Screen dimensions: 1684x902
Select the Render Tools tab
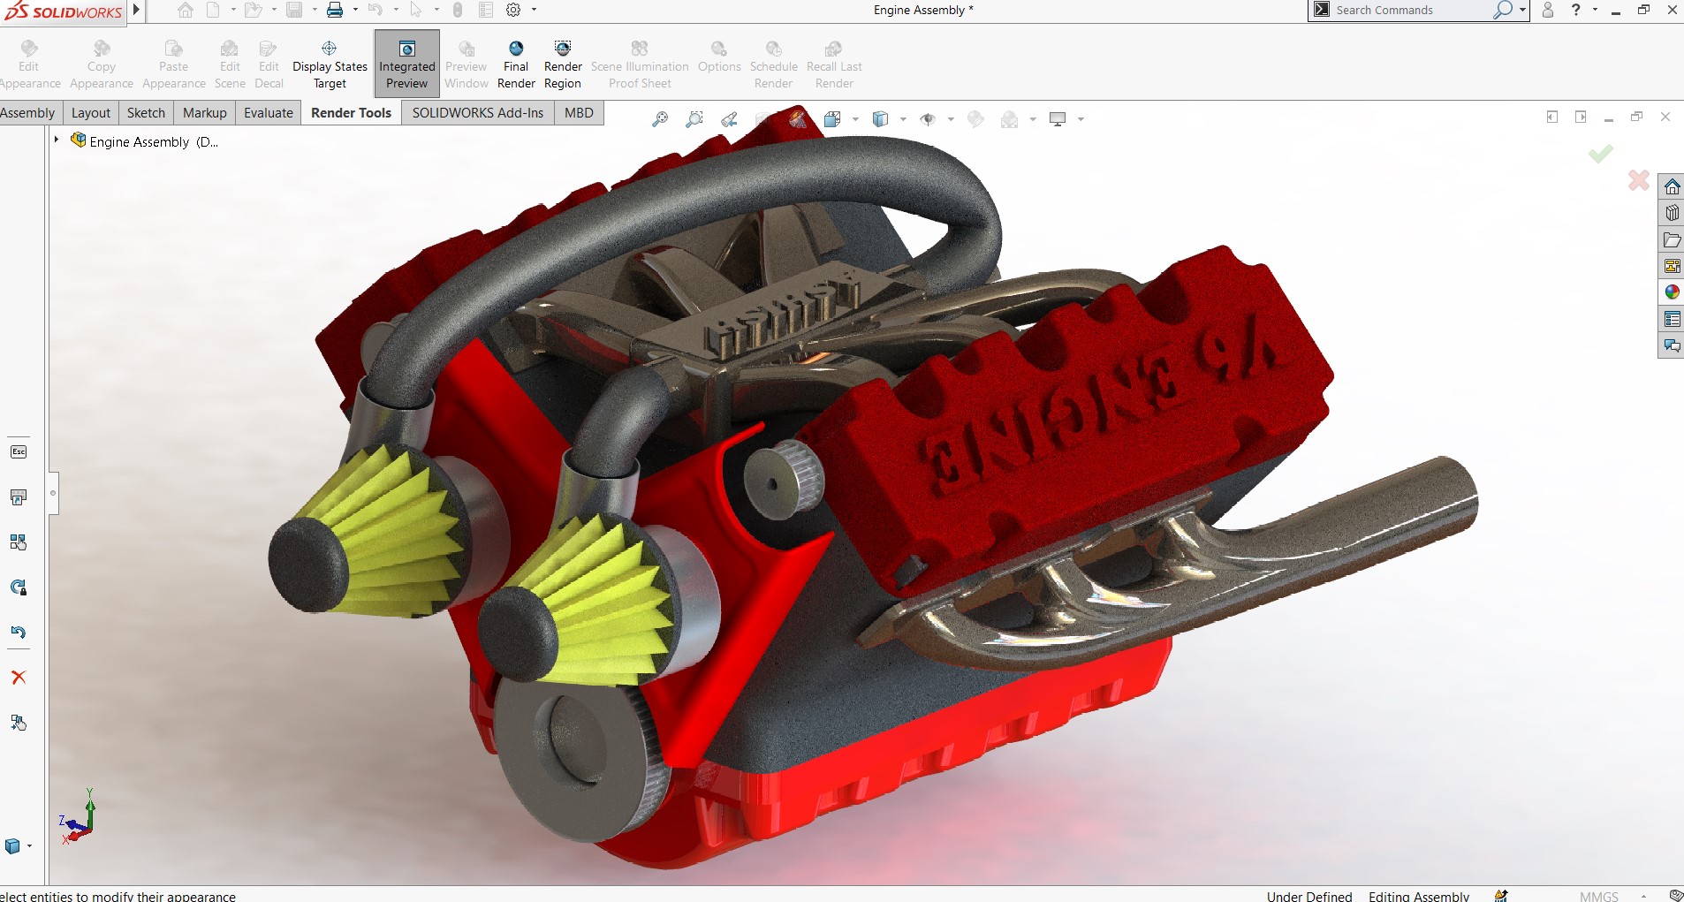[x=351, y=113]
